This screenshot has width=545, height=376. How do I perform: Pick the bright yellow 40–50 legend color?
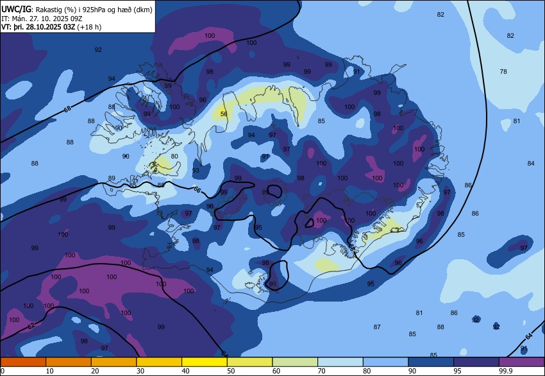(x=205, y=362)
